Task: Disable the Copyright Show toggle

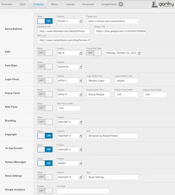Action: click(45, 136)
